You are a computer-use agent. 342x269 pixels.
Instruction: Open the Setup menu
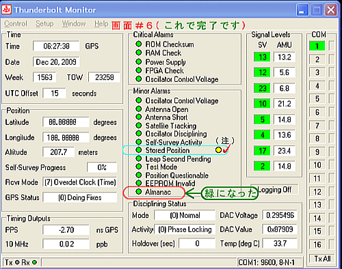point(44,24)
